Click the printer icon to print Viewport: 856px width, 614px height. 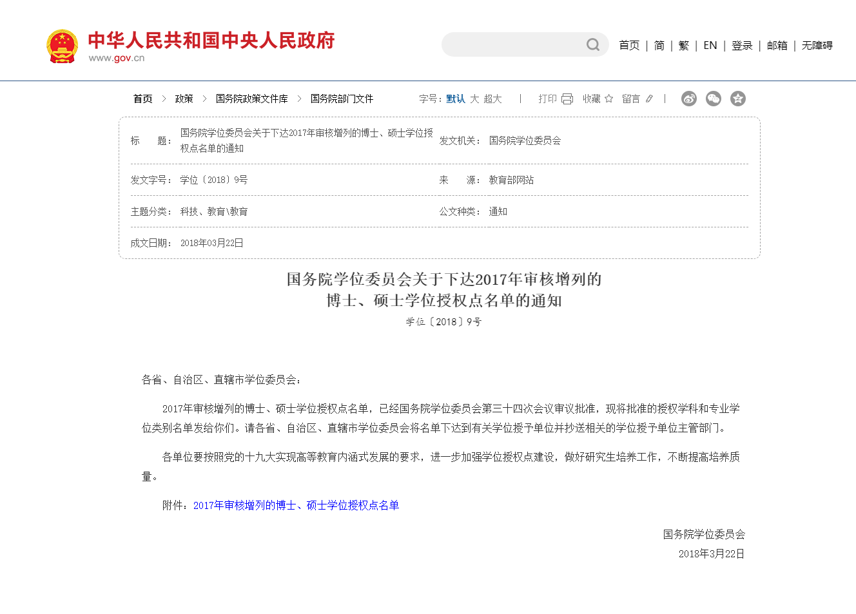pyautogui.click(x=566, y=98)
